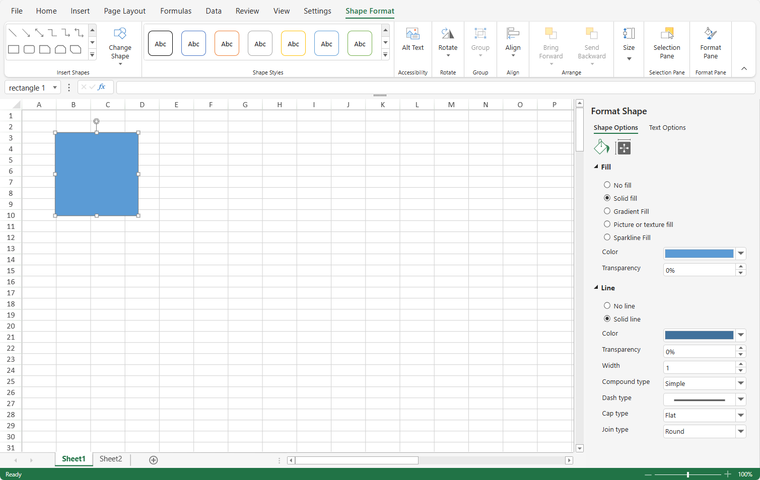The image size is (760, 480).
Task: Switch to the Sheet2 tab
Action: [x=111, y=459]
